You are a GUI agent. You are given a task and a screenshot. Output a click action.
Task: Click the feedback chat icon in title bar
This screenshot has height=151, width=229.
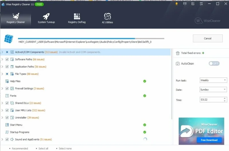[x=185, y=4]
